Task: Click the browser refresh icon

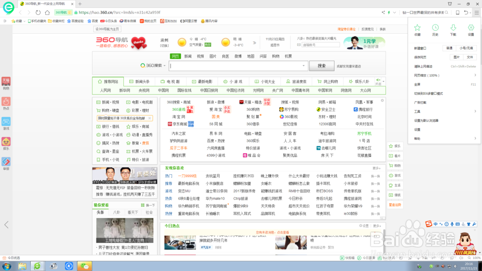Action: tap(38, 13)
